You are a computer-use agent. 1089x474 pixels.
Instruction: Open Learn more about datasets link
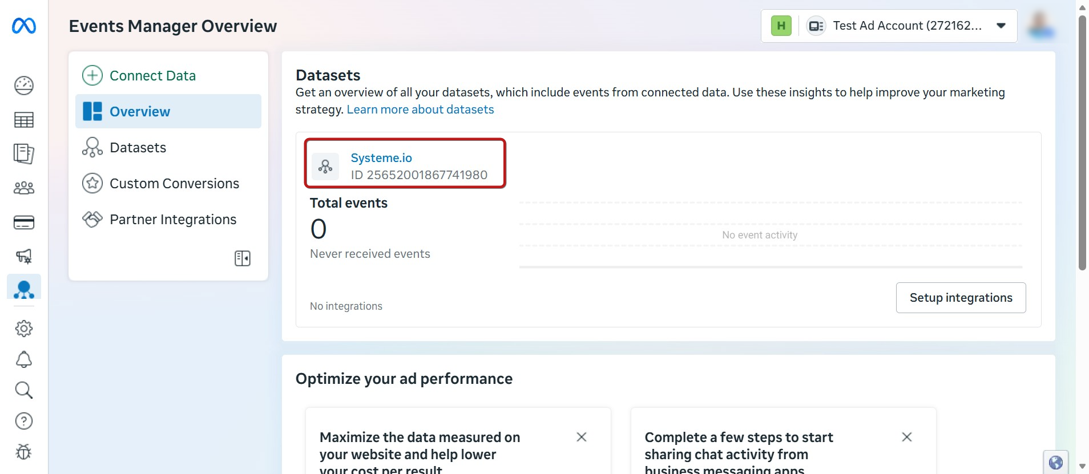click(x=420, y=110)
